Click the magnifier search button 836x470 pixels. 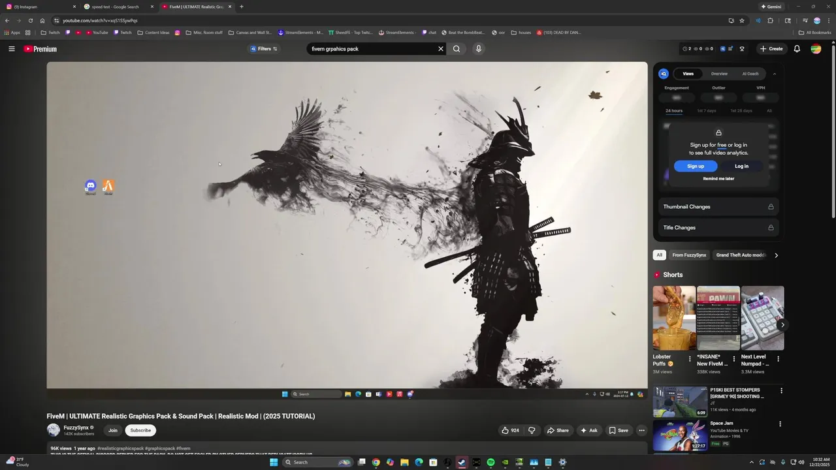click(x=457, y=49)
